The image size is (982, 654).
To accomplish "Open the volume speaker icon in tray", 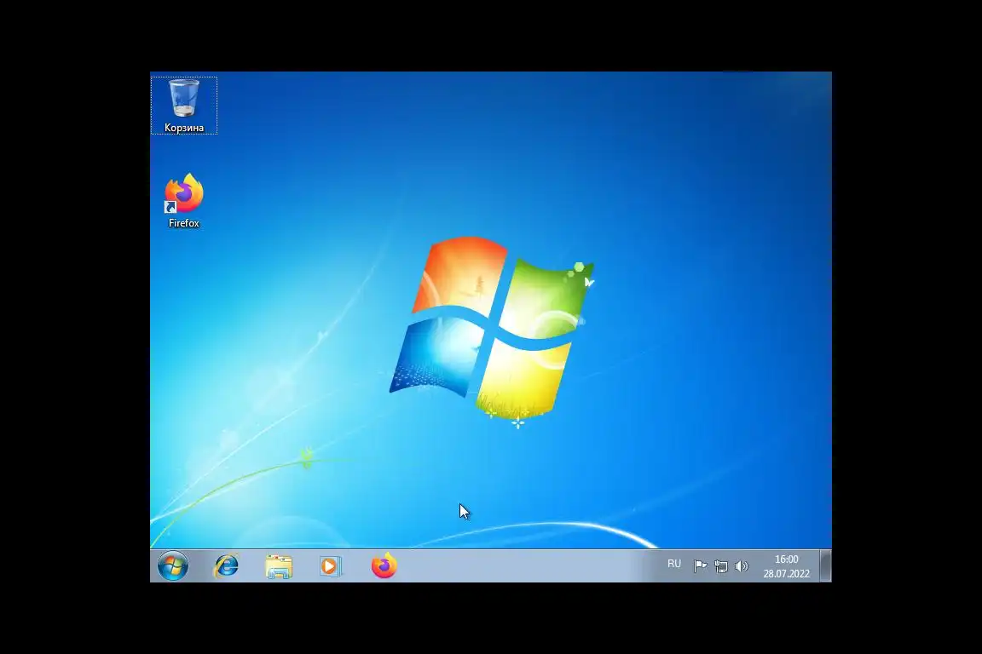I will point(742,566).
